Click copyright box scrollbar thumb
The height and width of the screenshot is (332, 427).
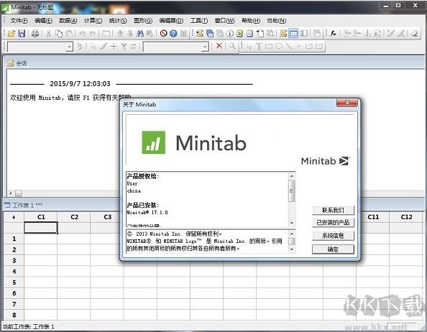pos(292,241)
